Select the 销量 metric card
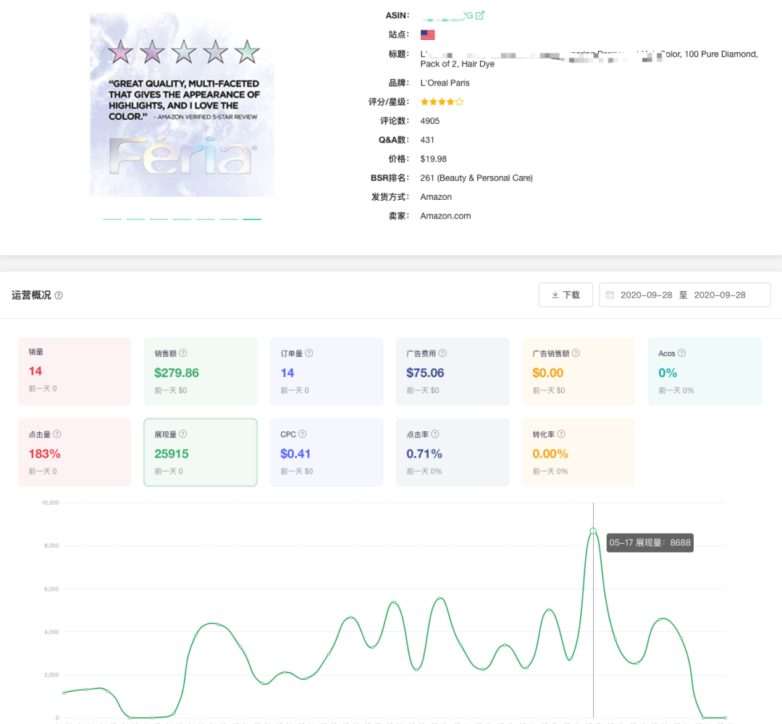Viewport: 782px width, 724px height. tap(75, 371)
